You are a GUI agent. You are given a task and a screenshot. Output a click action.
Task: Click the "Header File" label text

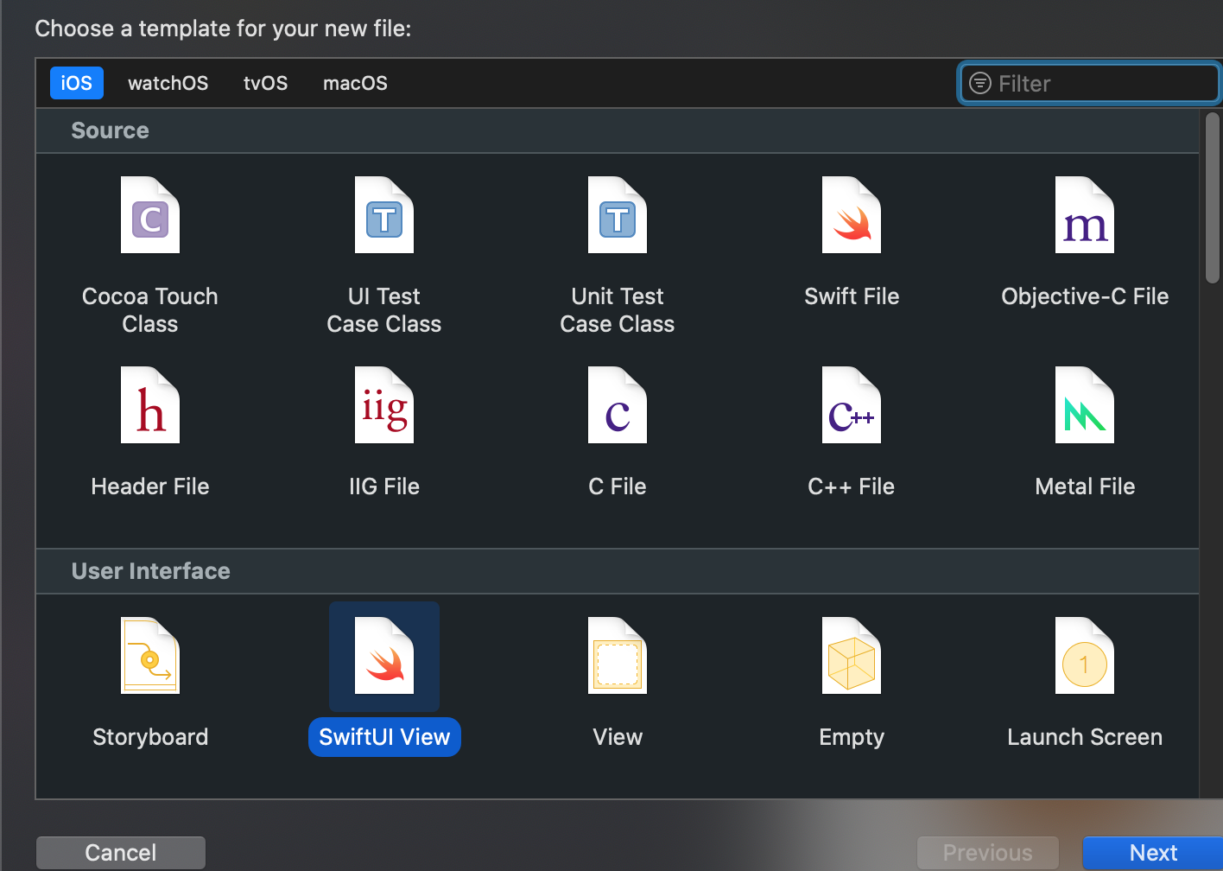150,486
